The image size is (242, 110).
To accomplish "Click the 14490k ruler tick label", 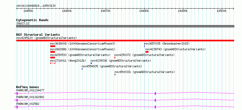I will (183, 11).
